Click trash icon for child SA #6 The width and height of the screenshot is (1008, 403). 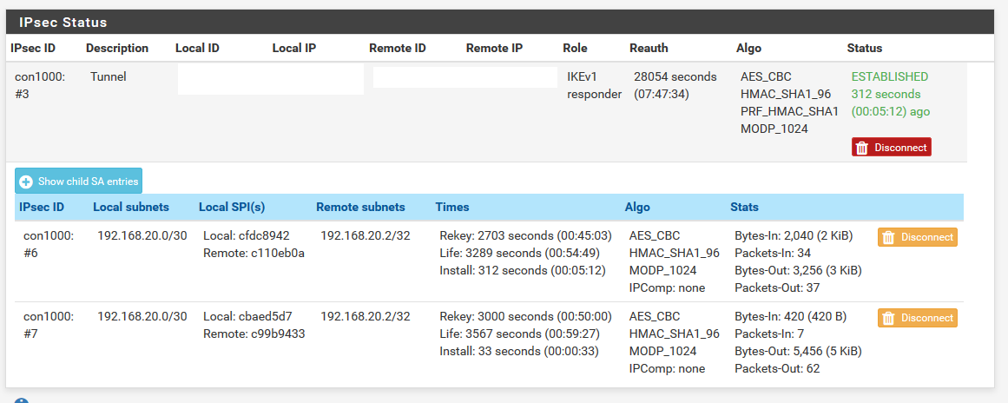(x=888, y=237)
